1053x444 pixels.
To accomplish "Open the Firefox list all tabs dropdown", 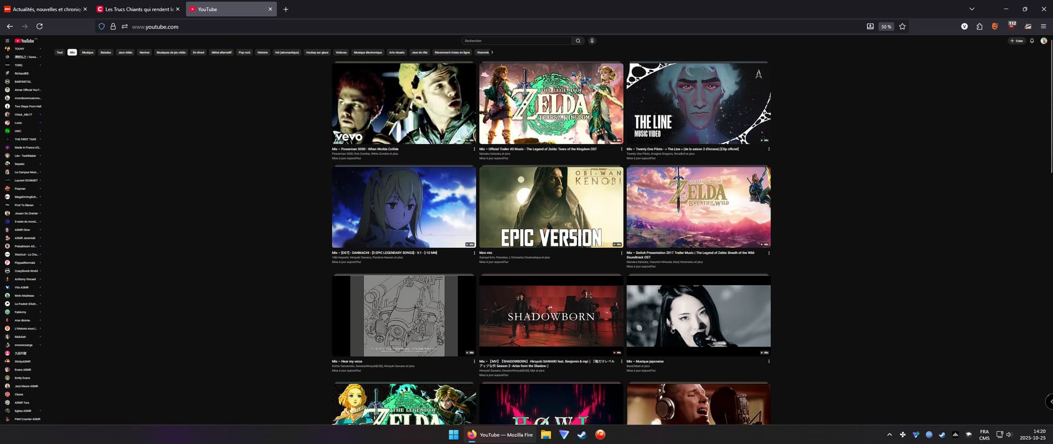I will (x=972, y=9).
